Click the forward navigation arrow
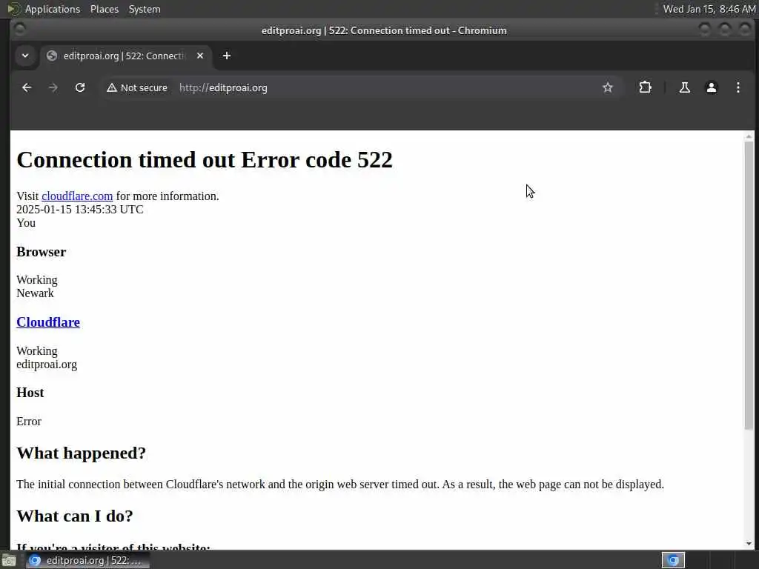759x569 pixels. pos(53,87)
